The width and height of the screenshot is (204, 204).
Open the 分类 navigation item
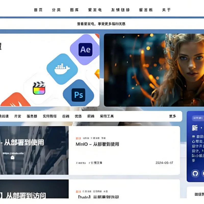tap(56, 10)
